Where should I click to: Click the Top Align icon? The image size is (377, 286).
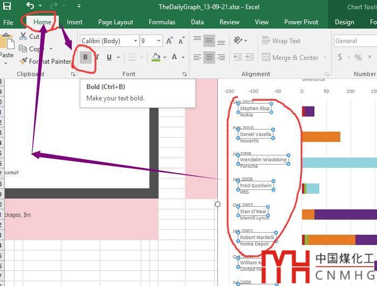pos(197,40)
